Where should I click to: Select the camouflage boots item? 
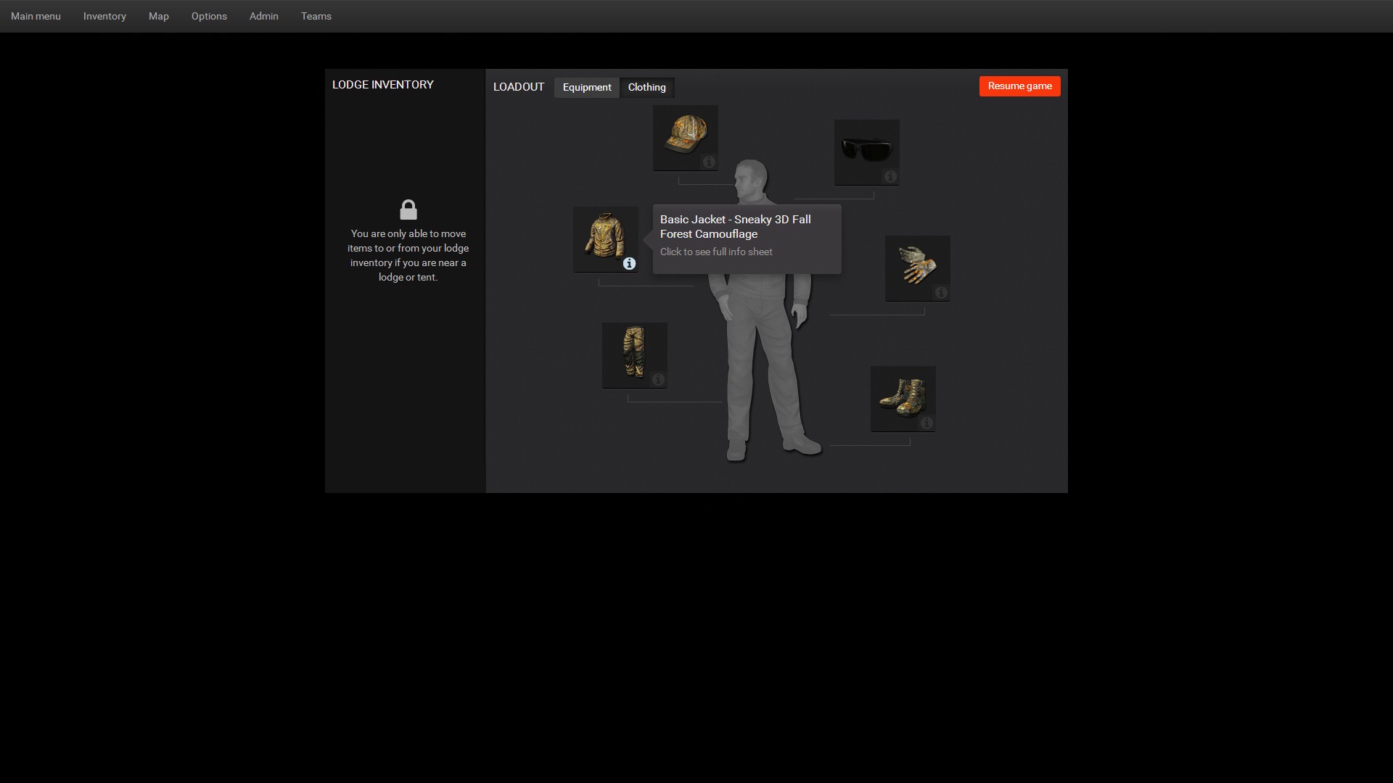tap(903, 399)
